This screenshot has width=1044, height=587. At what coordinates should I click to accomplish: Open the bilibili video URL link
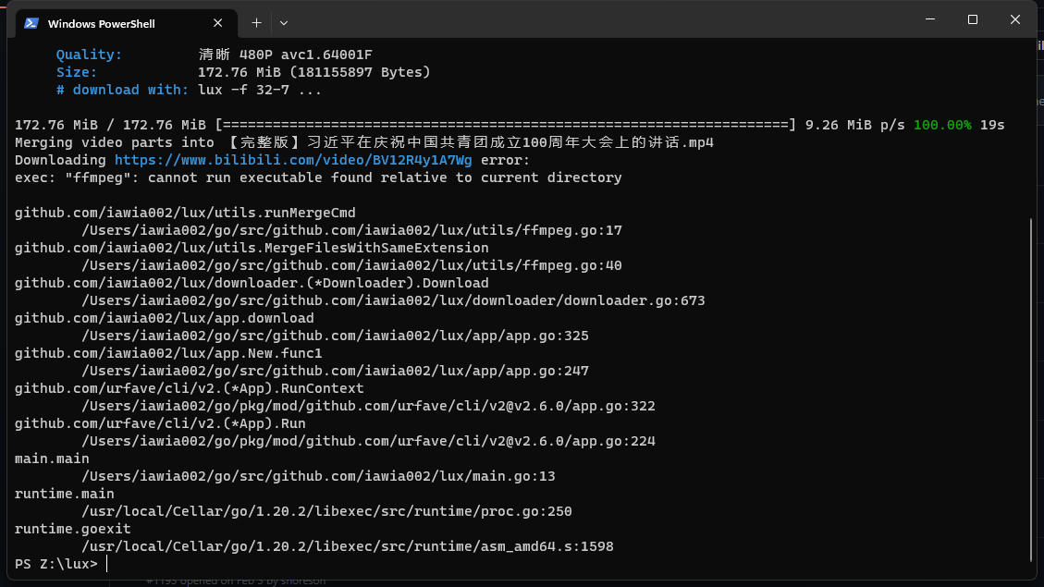point(293,161)
